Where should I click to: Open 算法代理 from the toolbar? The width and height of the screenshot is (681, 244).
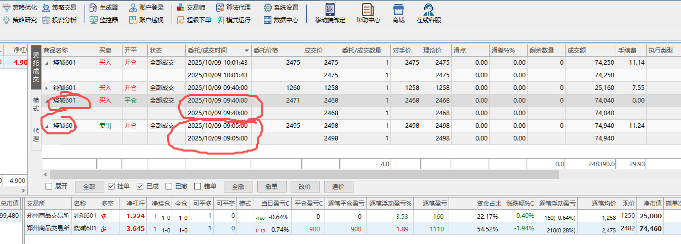click(233, 8)
